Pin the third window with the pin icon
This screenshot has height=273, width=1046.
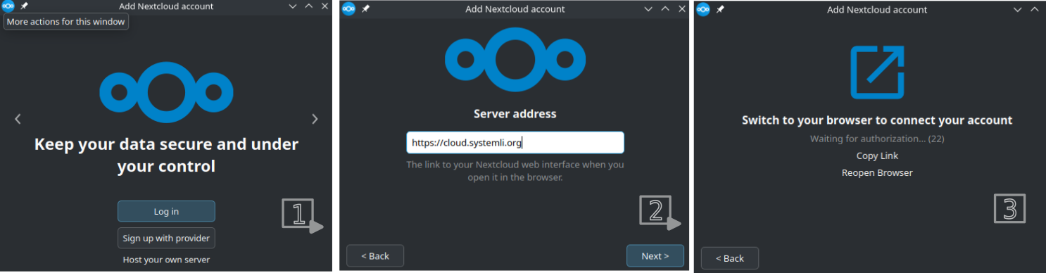coord(720,9)
